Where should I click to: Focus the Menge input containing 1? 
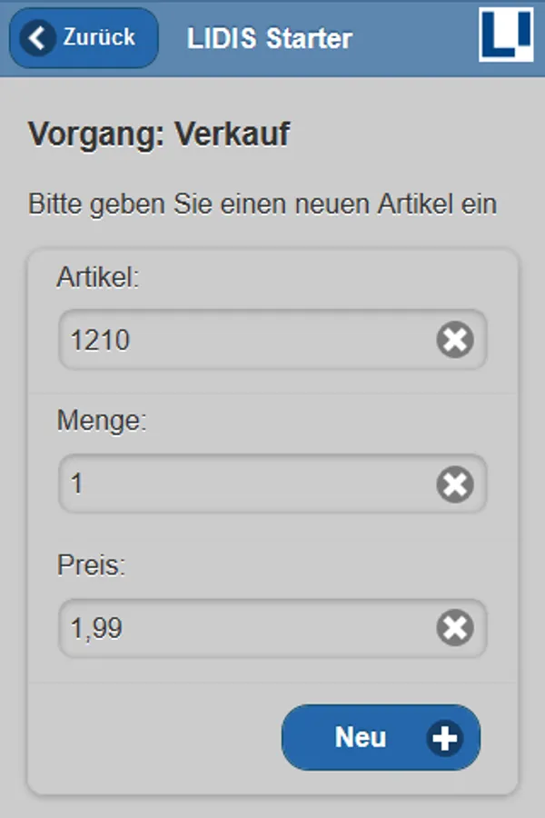click(x=245, y=484)
